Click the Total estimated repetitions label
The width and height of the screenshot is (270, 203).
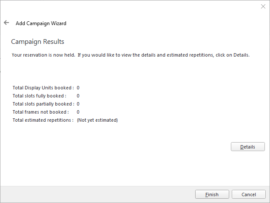coord(43,120)
